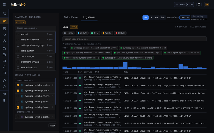Viewport: 214px width, 133px height.
Task: Select the telescope observability icon in sidebar
Action: 4,21
